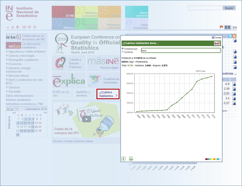242x186 pixels.
Task: Open the Síntesis estadística link
Action: click(x=18, y=100)
